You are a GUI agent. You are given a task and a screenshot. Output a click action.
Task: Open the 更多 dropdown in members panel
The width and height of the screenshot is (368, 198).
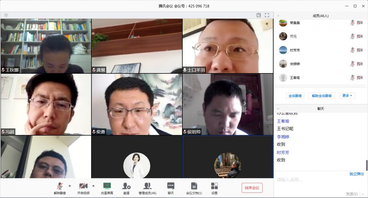click(x=347, y=96)
